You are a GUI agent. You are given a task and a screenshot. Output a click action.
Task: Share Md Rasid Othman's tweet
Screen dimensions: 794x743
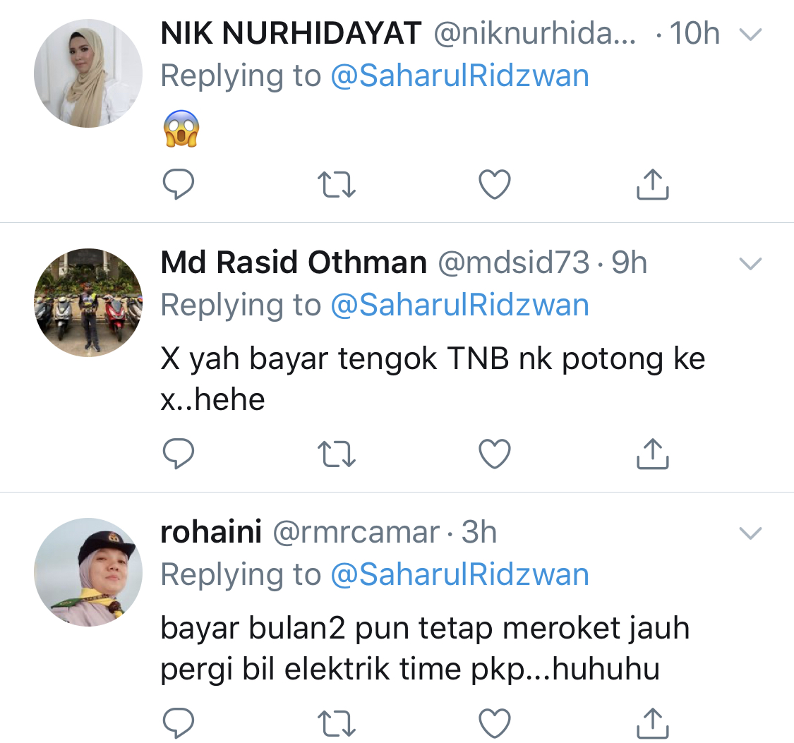point(653,454)
